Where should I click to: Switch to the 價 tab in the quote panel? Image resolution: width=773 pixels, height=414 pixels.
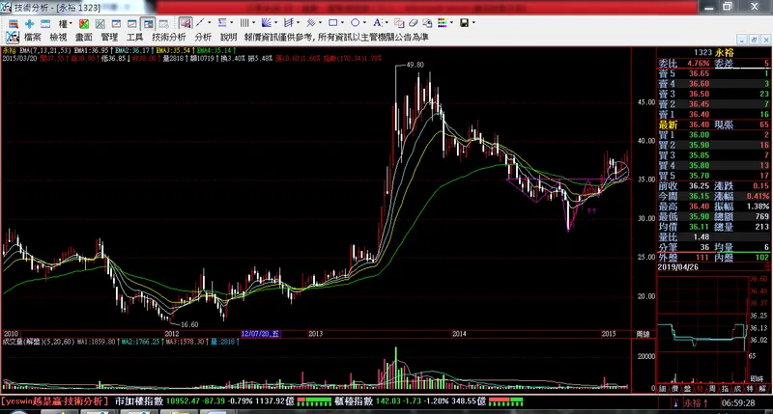[x=674, y=389]
